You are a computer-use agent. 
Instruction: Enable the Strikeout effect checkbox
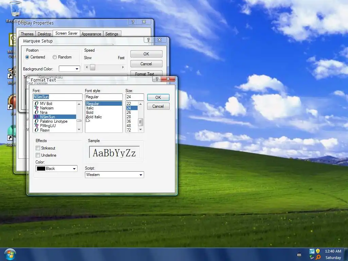tap(38, 148)
